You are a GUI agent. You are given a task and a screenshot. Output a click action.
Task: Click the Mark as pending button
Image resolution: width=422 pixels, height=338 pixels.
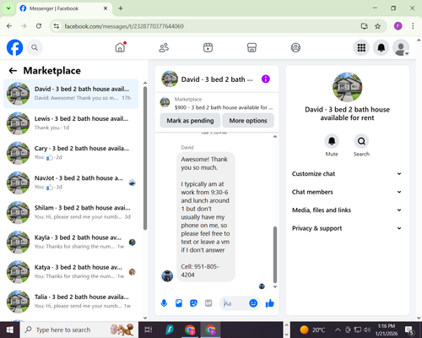coord(190,121)
